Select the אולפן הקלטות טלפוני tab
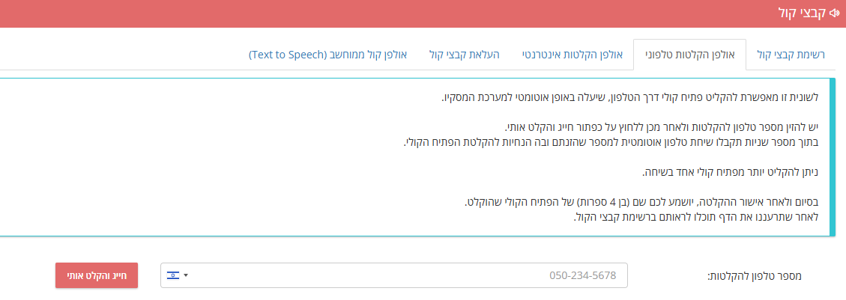Screen dimensions: 846x300 (689, 55)
